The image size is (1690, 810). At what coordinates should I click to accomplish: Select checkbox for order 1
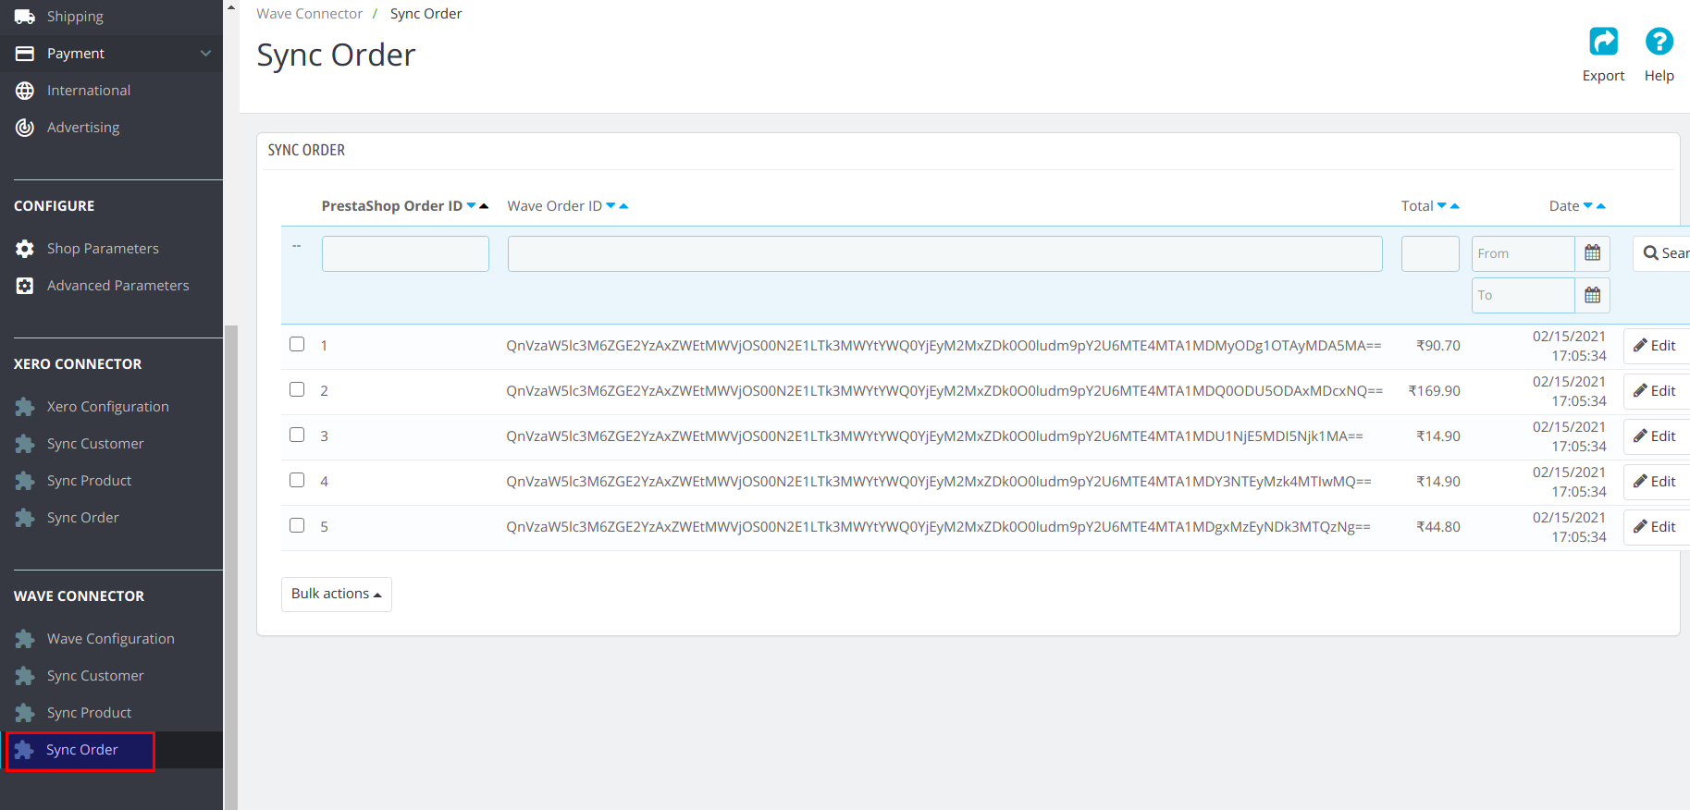tap(297, 344)
